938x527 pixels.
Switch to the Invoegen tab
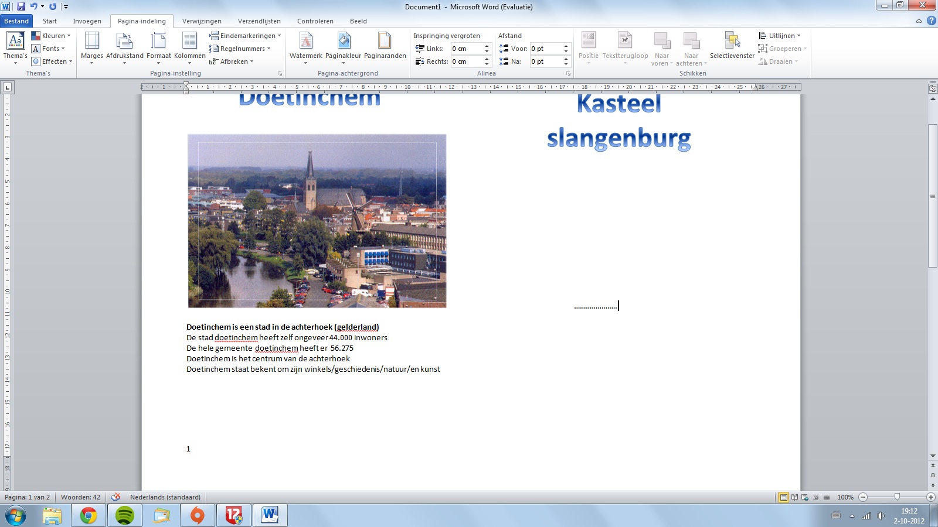pyautogui.click(x=87, y=21)
